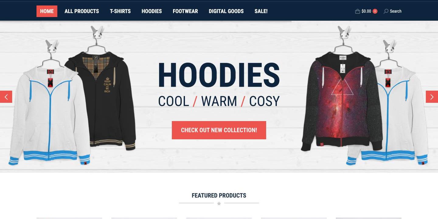Open the Home menu item
The width and height of the screenshot is (438, 219).
(x=47, y=11)
